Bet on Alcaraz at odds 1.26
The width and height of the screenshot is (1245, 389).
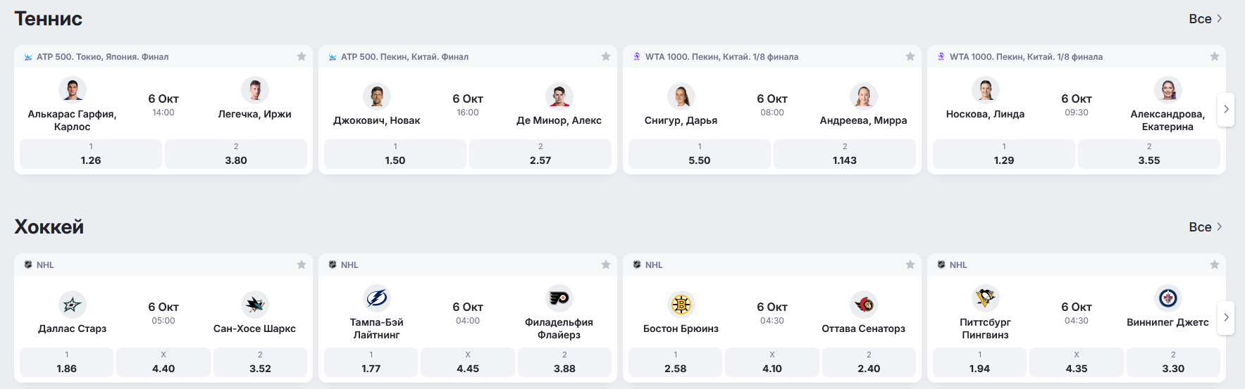coord(91,154)
